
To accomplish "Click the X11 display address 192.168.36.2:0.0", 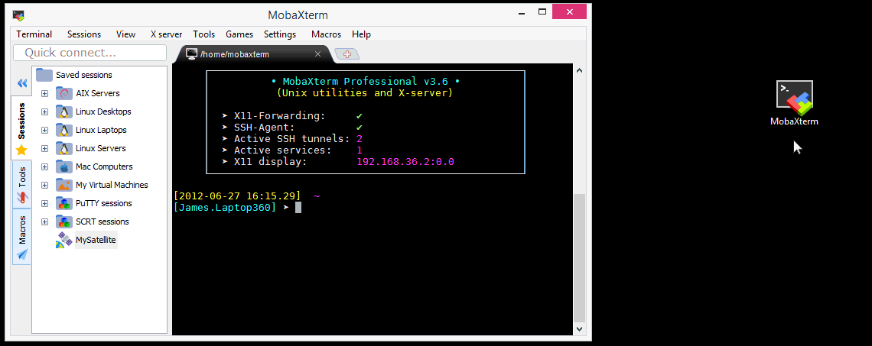I will pyautogui.click(x=405, y=162).
